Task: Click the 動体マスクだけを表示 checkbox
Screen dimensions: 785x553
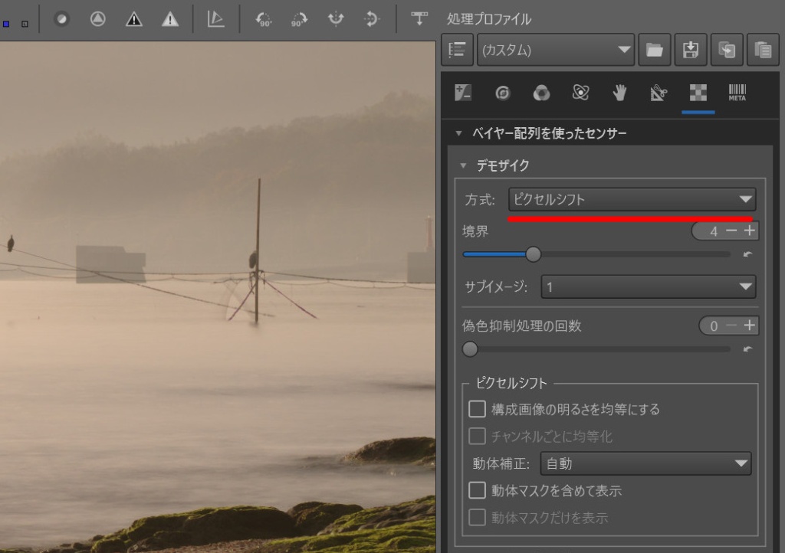Action: 477,518
